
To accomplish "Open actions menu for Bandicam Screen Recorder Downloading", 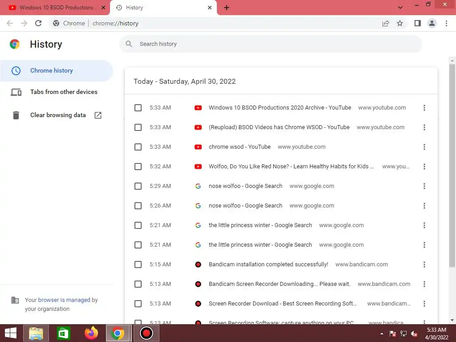I will (x=424, y=284).
